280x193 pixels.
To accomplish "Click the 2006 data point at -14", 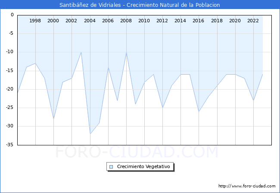I will [x=108, y=67].
